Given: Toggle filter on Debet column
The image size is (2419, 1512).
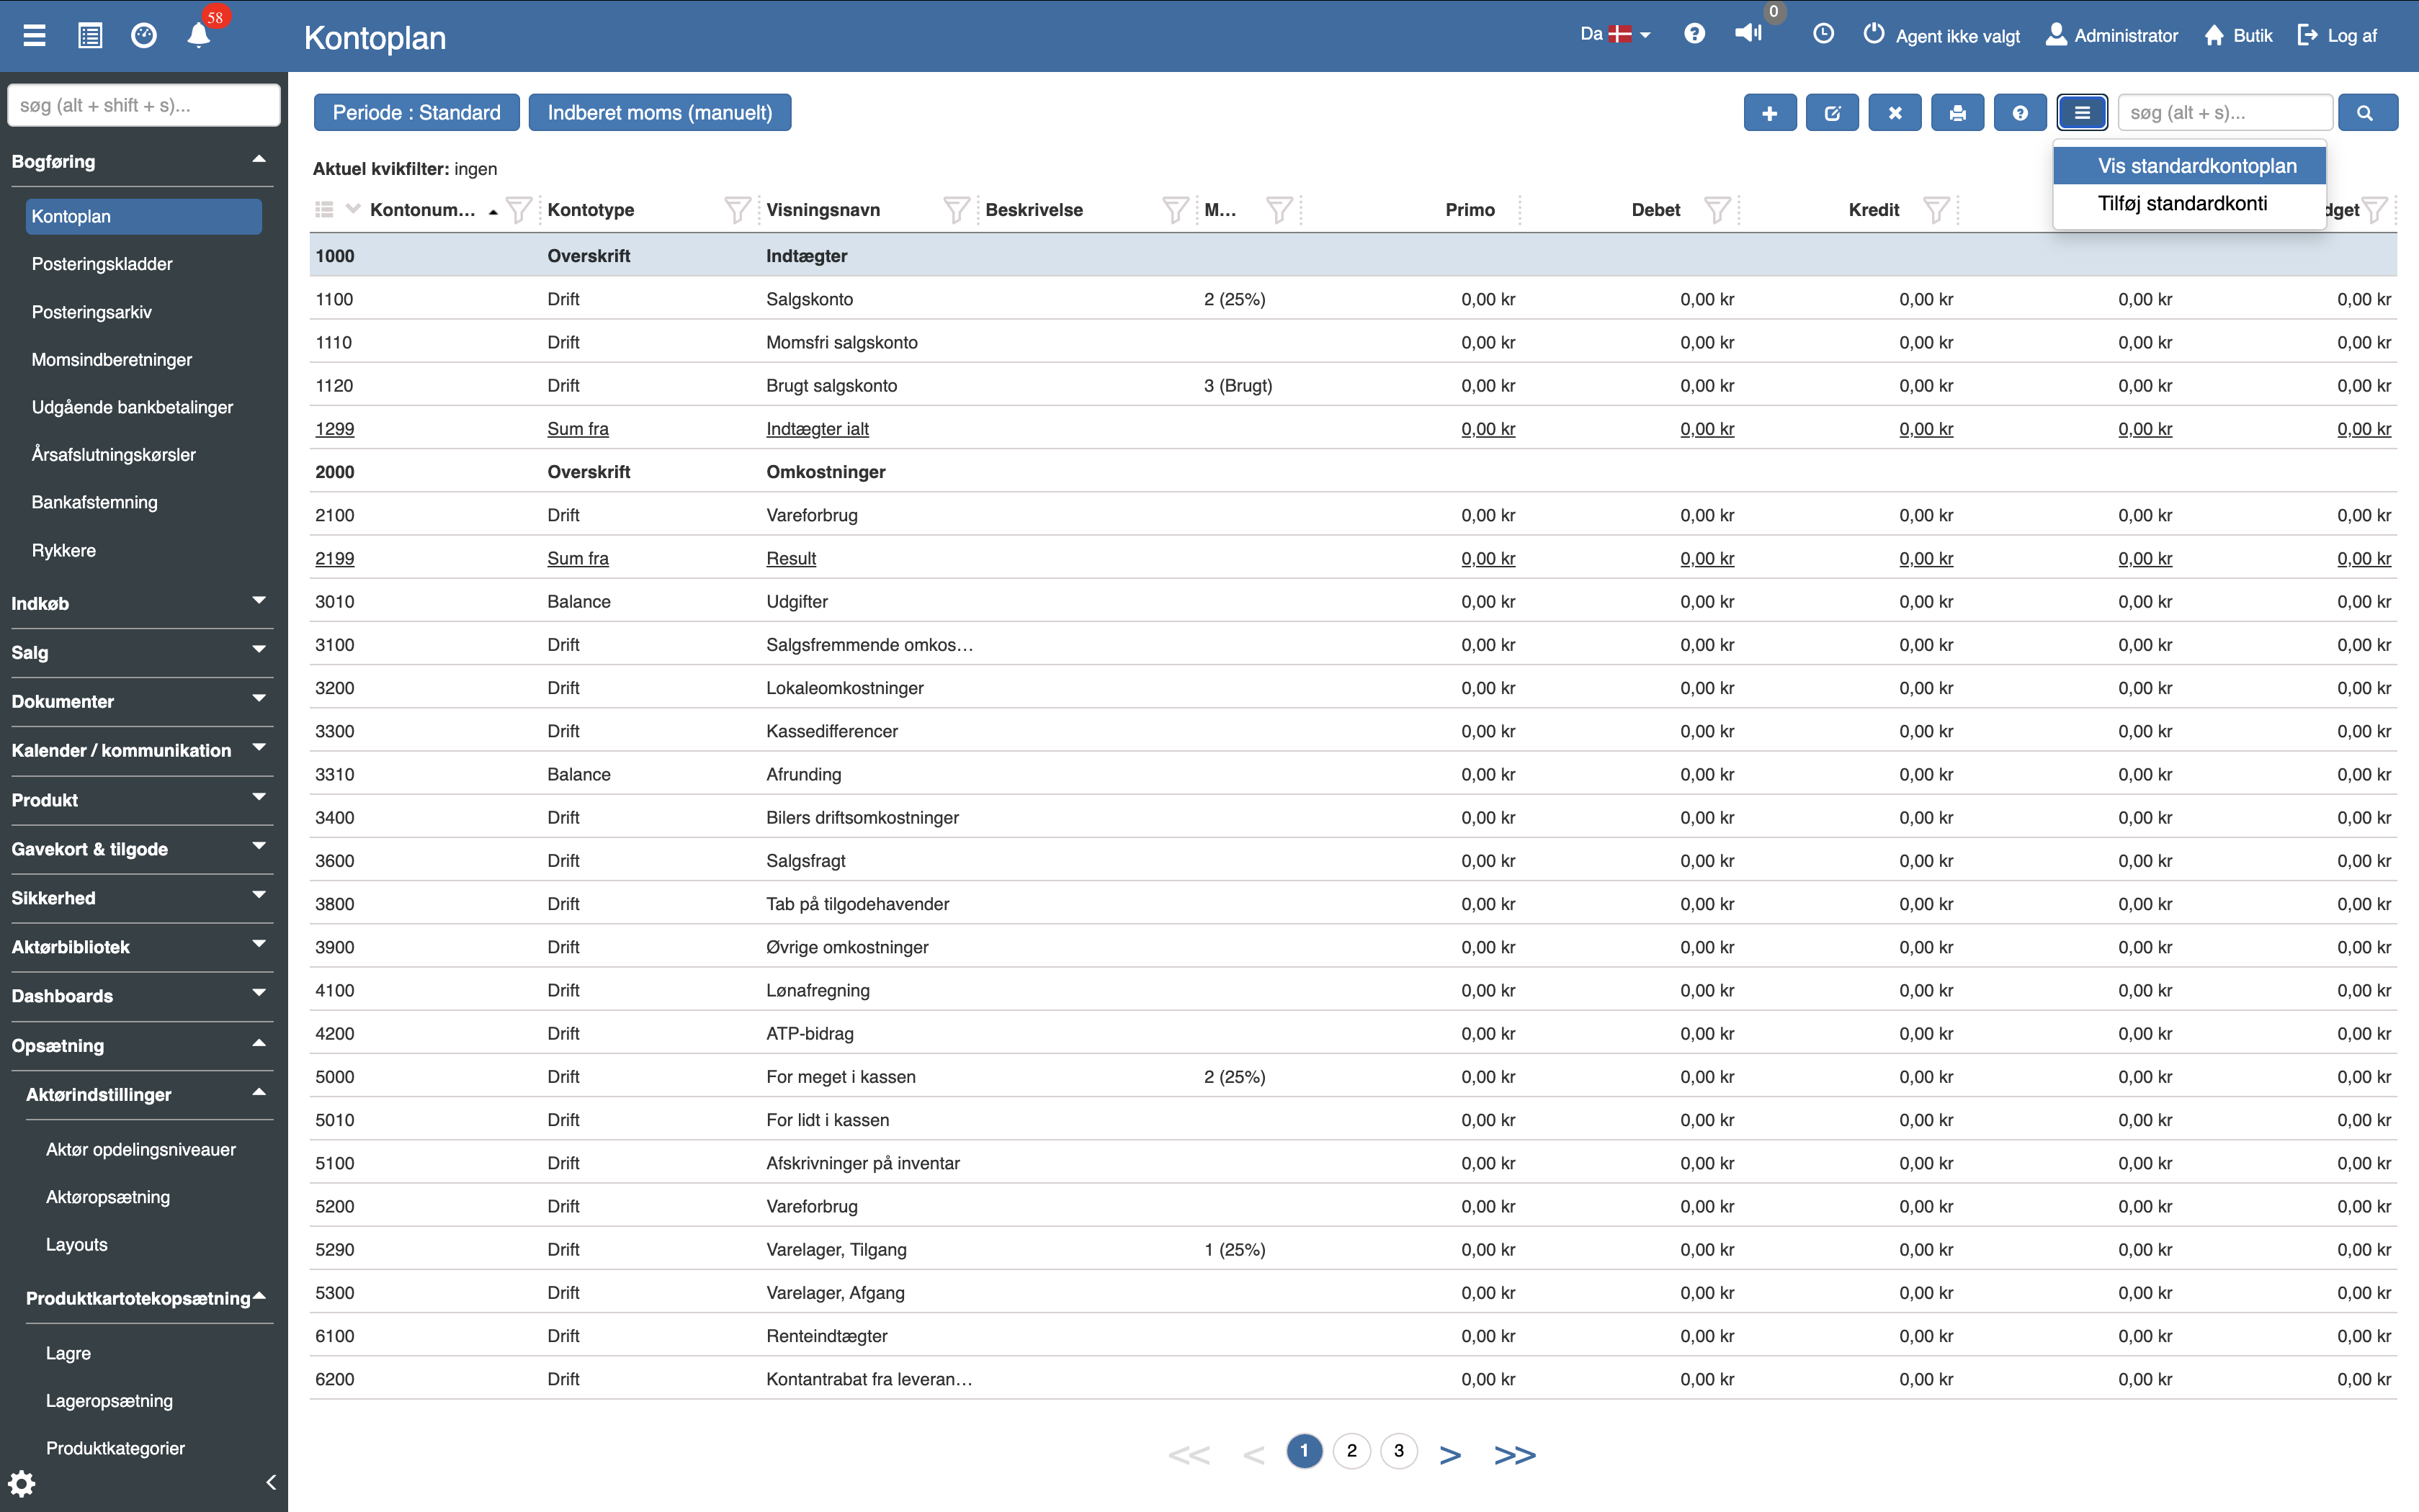Looking at the screenshot, I should click(x=1717, y=210).
